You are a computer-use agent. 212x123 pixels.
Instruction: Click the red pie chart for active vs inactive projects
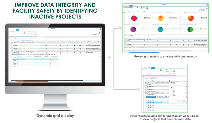[134, 18]
